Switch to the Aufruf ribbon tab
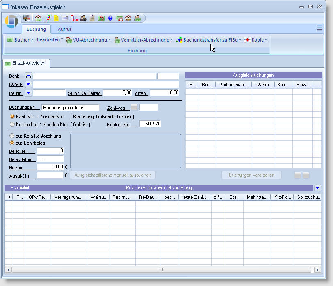Viewport: 333px width, 286px height. coord(64,29)
